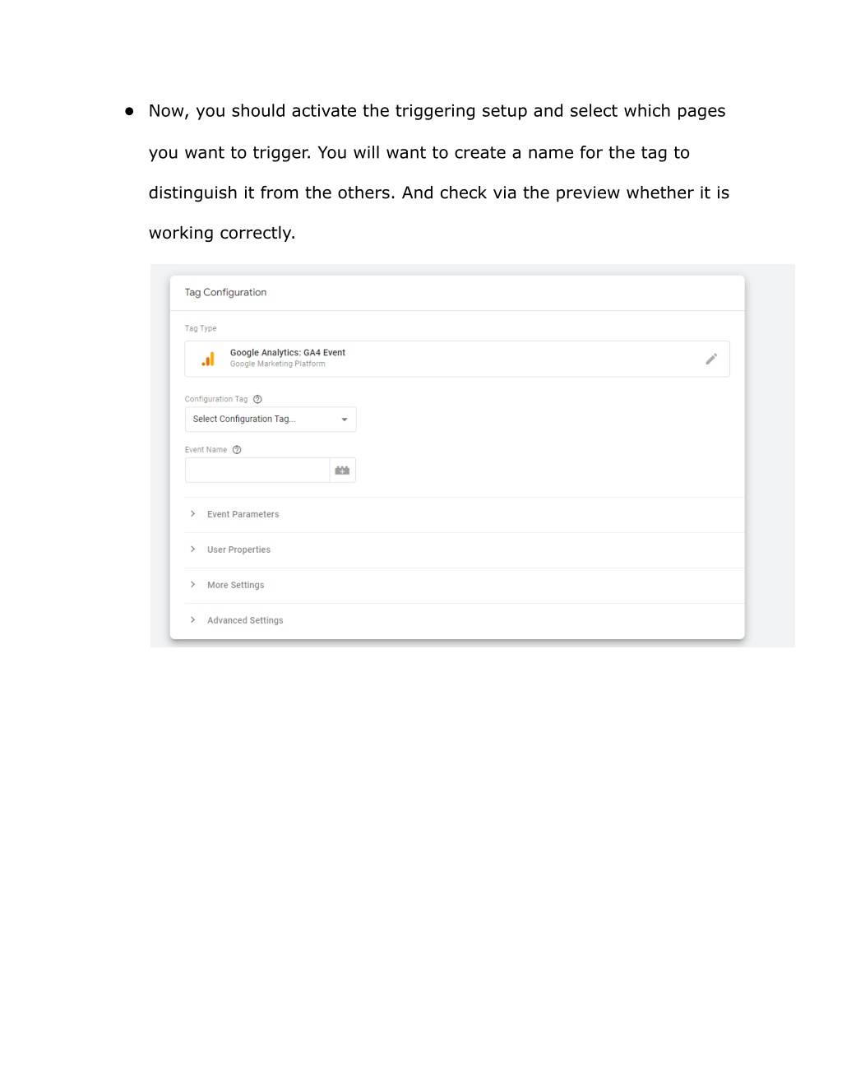Expand the Event Parameters section
Screen dimensions: 842x1090
(x=465, y=514)
